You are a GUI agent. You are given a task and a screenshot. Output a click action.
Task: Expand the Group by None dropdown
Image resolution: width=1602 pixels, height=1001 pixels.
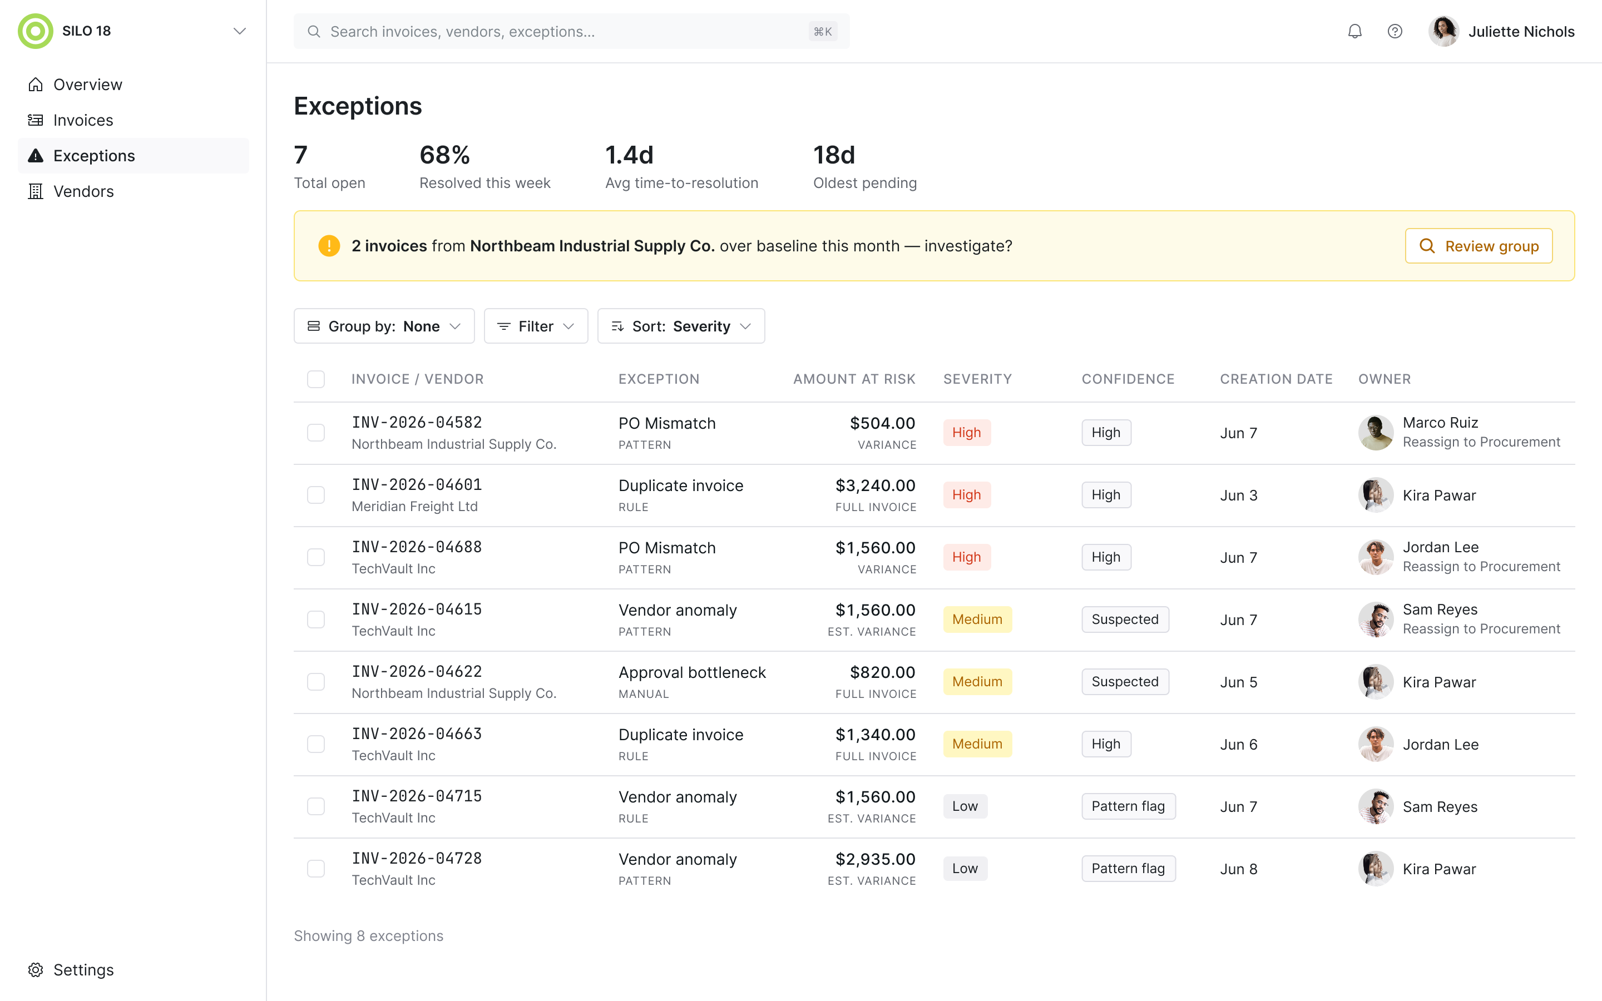point(384,326)
